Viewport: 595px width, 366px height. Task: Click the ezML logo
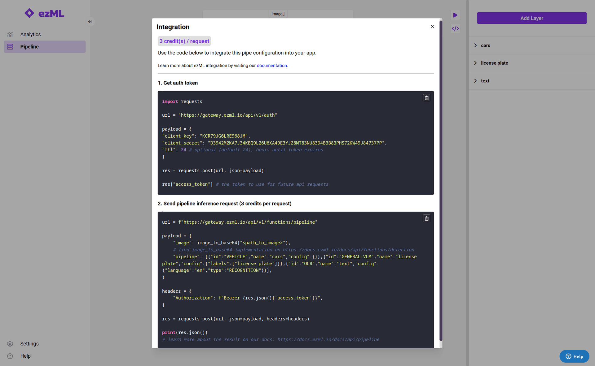pyautogui.click(x=44, y=13)
